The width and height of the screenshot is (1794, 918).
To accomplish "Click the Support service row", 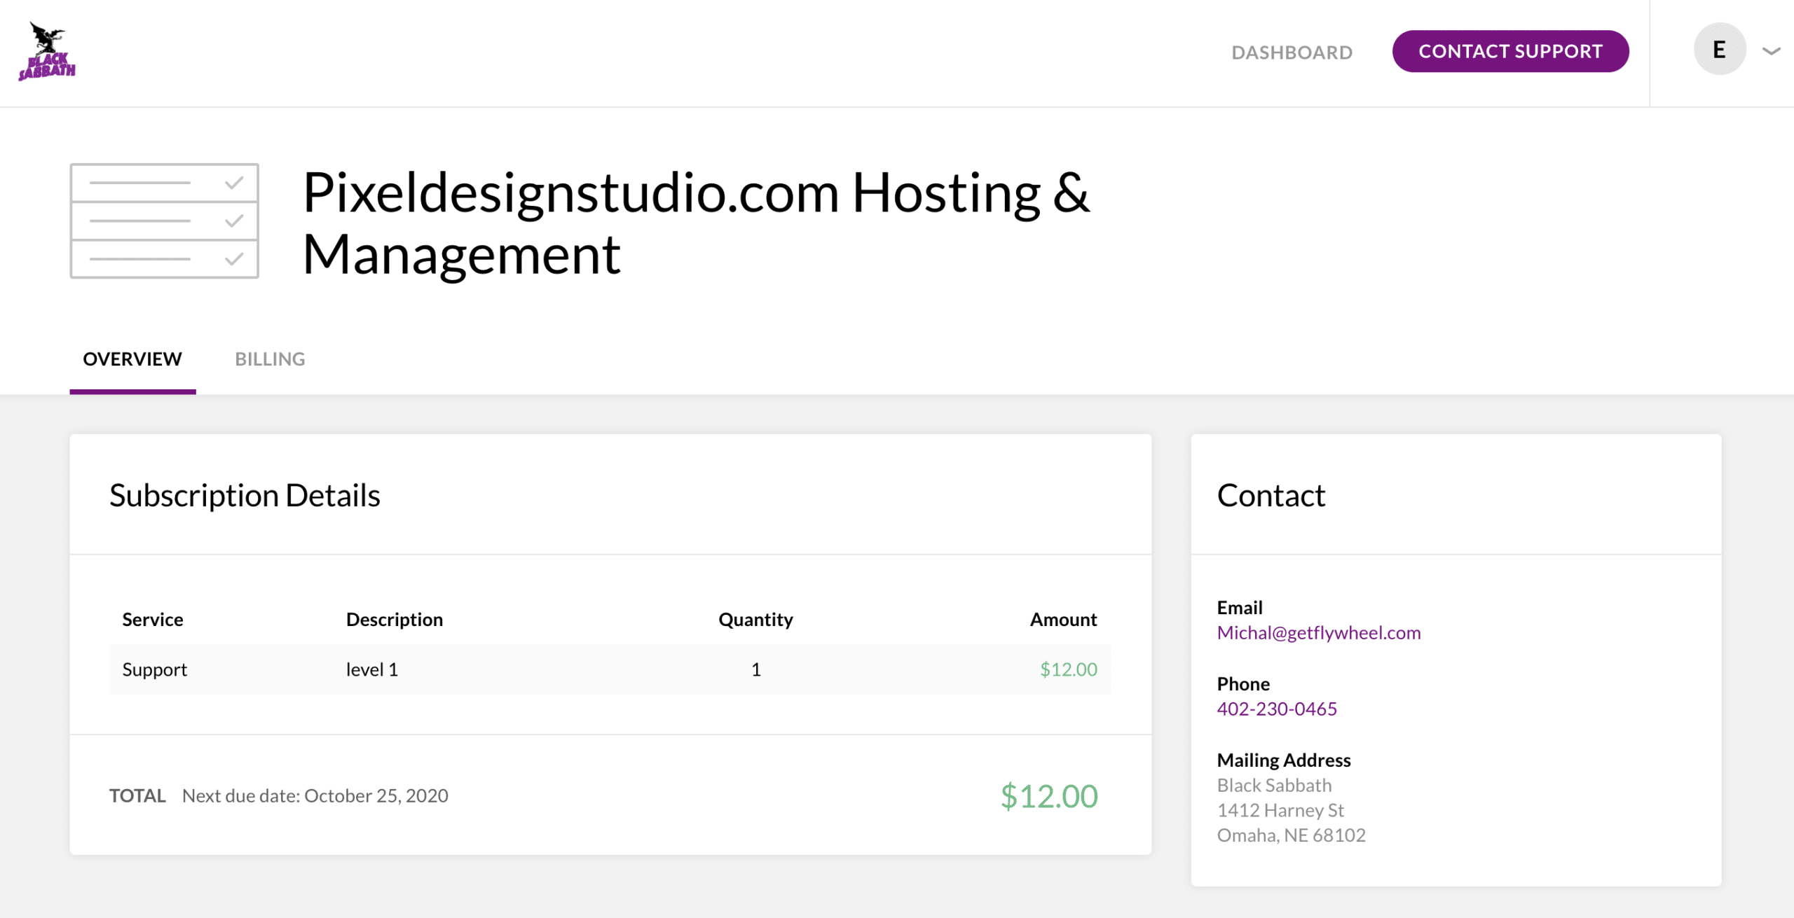I will point(154,669).
